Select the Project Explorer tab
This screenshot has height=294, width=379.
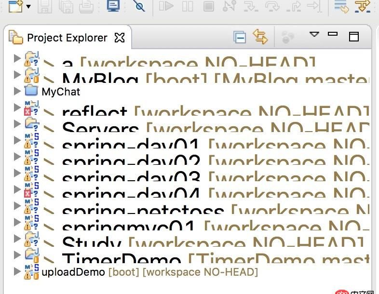[x=67, y=38]
